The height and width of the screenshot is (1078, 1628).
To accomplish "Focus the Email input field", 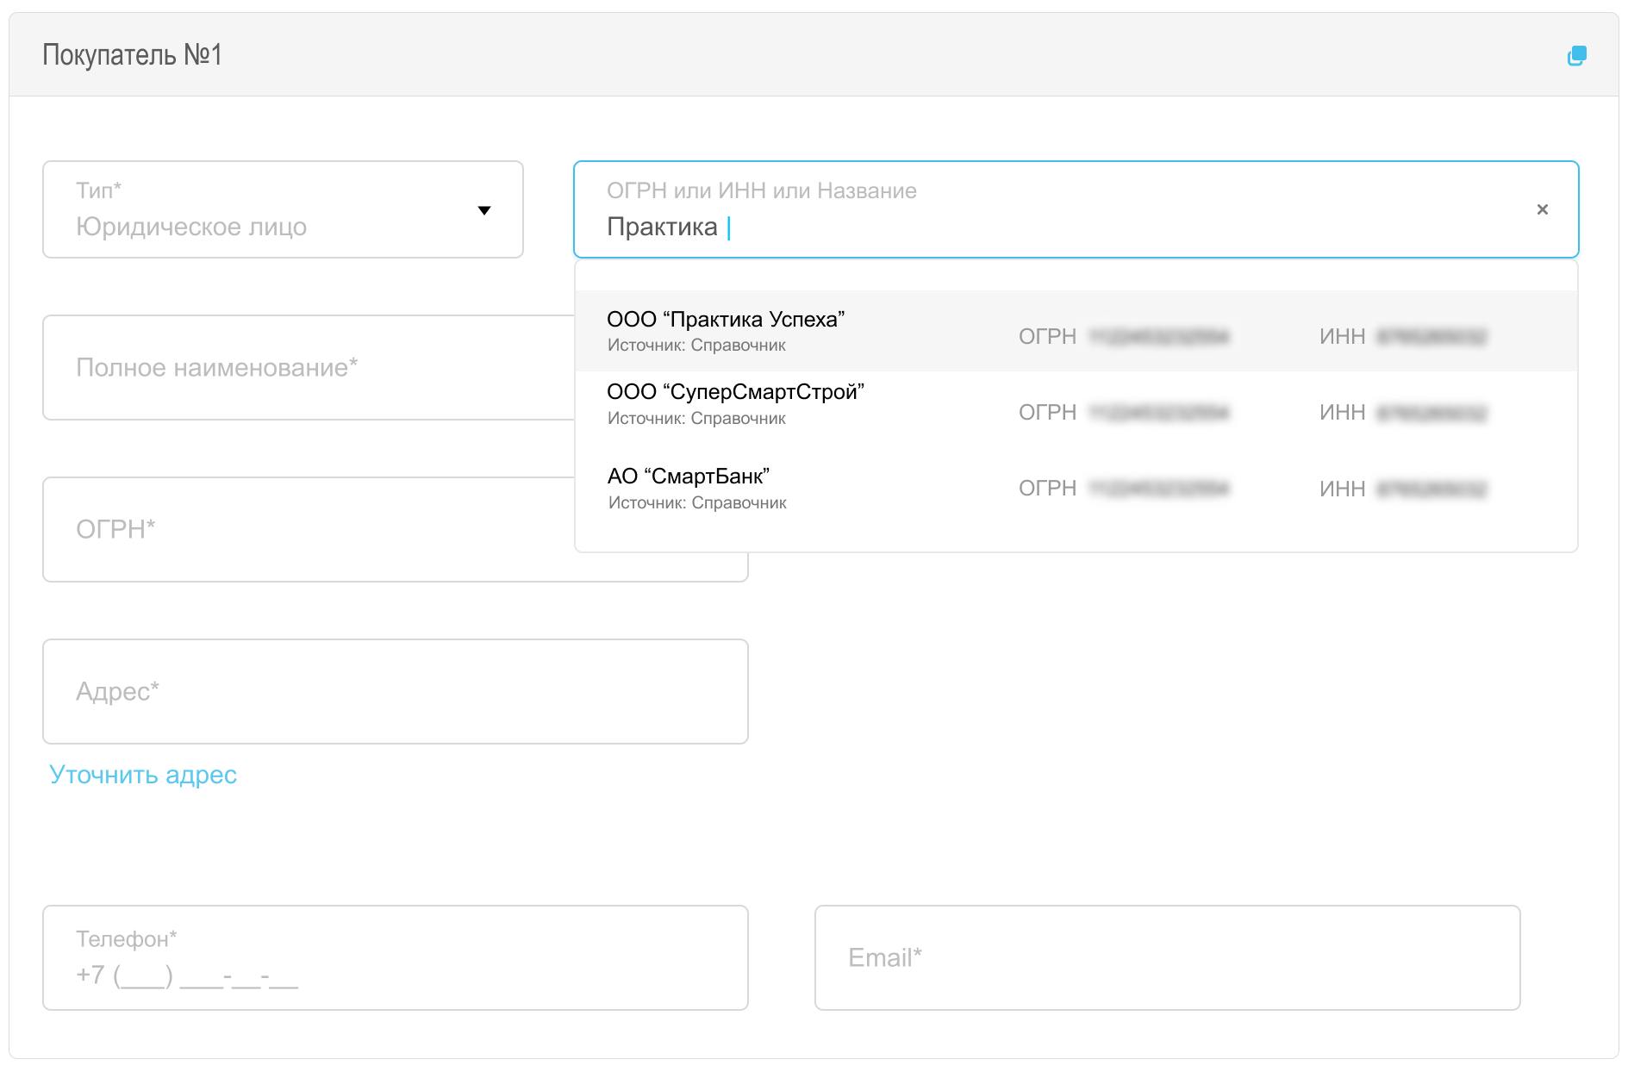I will (x=1167, y=958).
